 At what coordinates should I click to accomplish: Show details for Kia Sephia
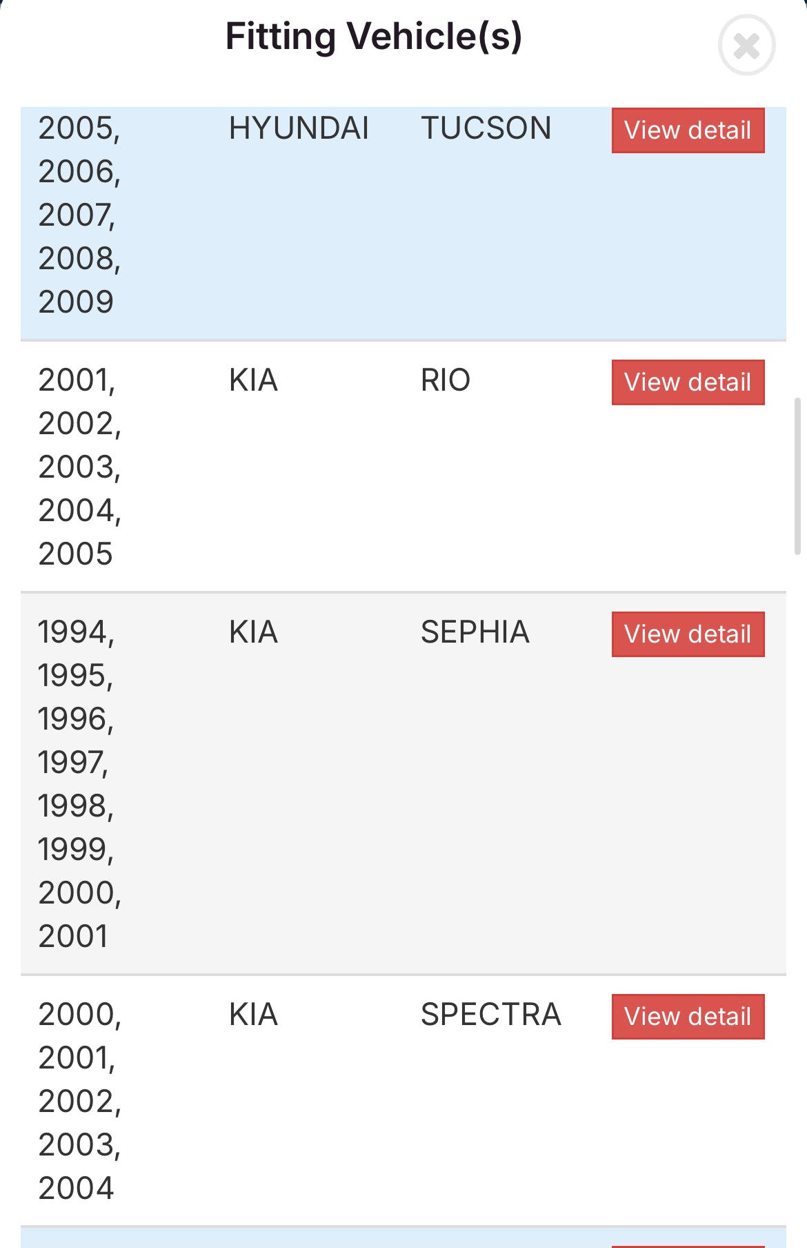click(x=688, y=634)
